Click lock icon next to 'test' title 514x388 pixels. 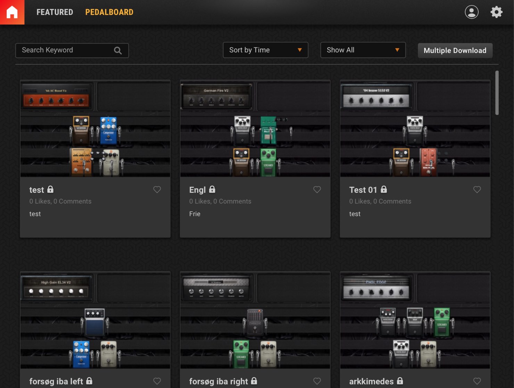click(50, 189)
